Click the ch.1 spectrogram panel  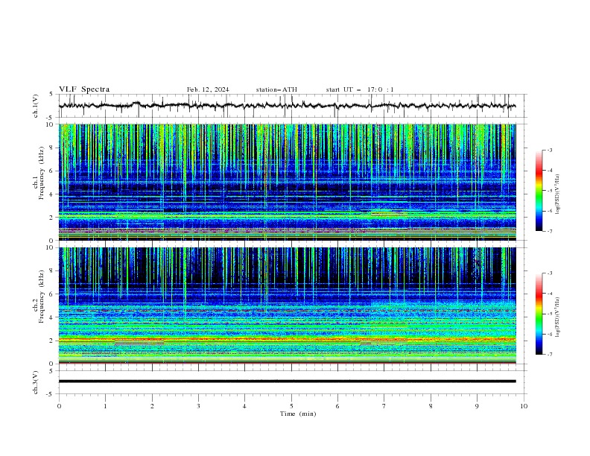[x=288, y=182]
